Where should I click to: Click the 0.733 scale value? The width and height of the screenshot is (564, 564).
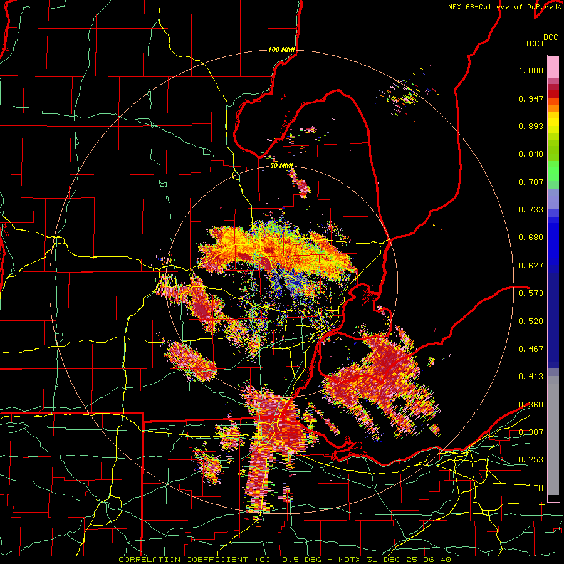click(531, 210)
